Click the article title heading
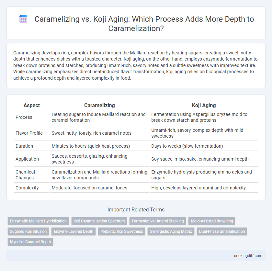Image resolution: width=272 pixels, height=271 pixels. (x=144, y=24)
